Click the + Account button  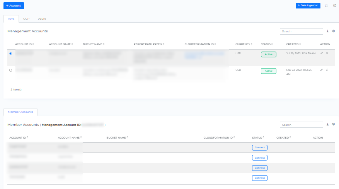(x=14, y=6)
